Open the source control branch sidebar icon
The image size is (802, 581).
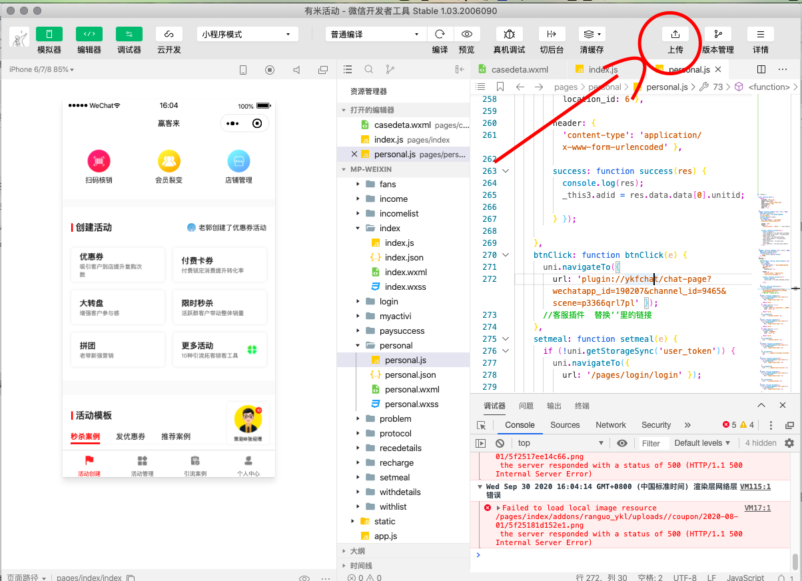[390, 69]
